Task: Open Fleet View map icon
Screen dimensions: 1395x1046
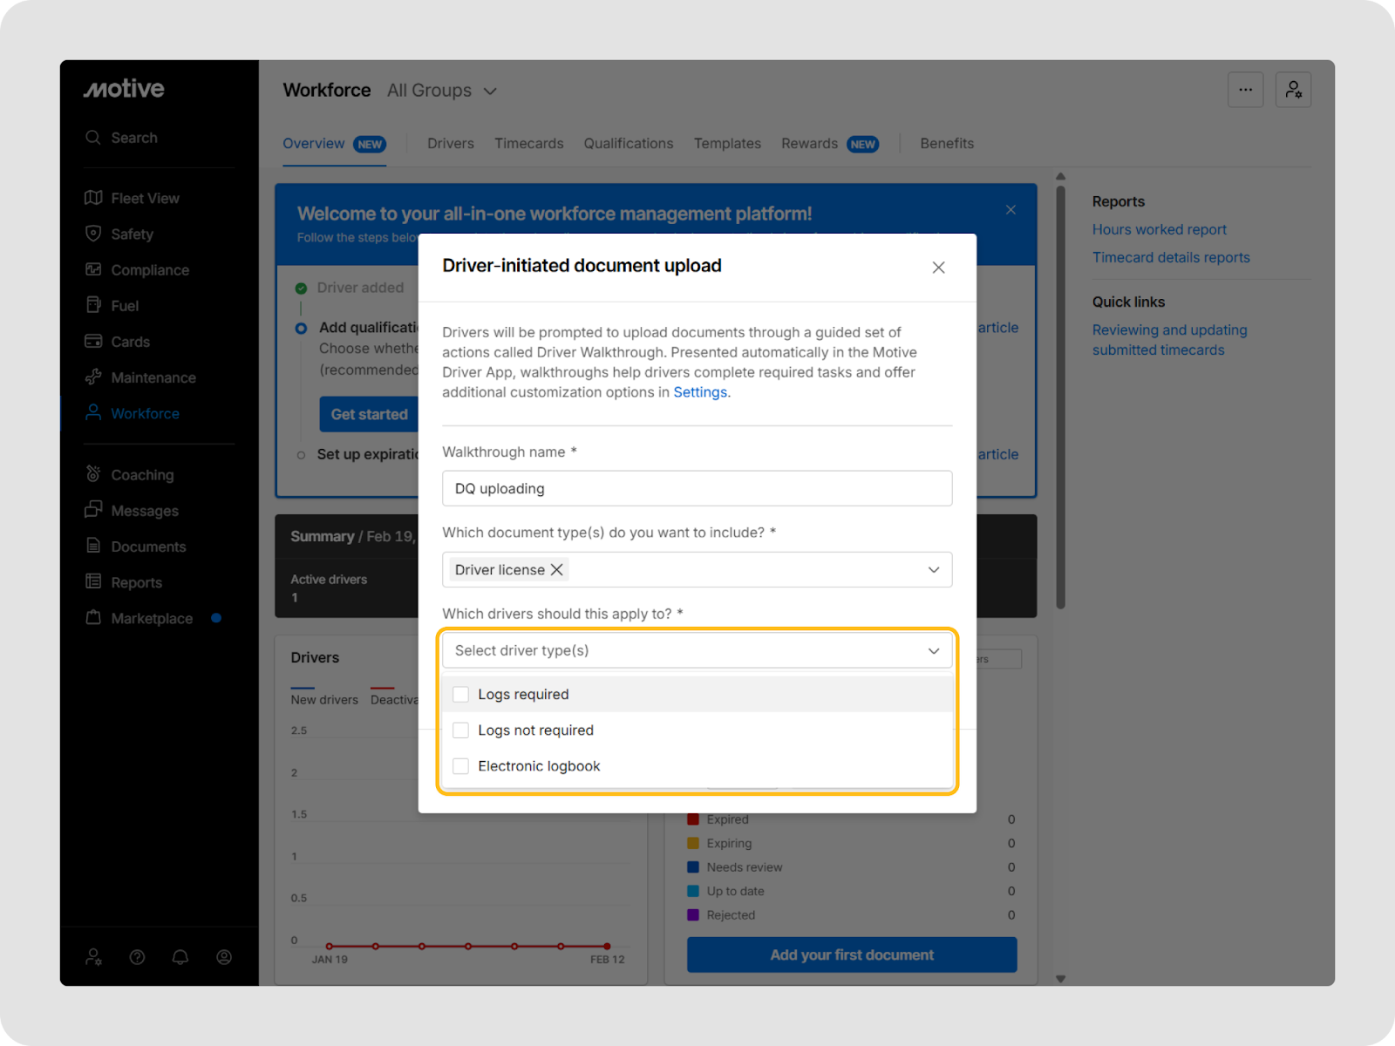Action: [93, 198]
